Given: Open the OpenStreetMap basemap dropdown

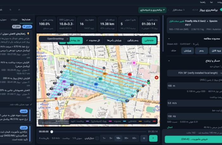Looking at the screenshot, I should coord(54,39).
